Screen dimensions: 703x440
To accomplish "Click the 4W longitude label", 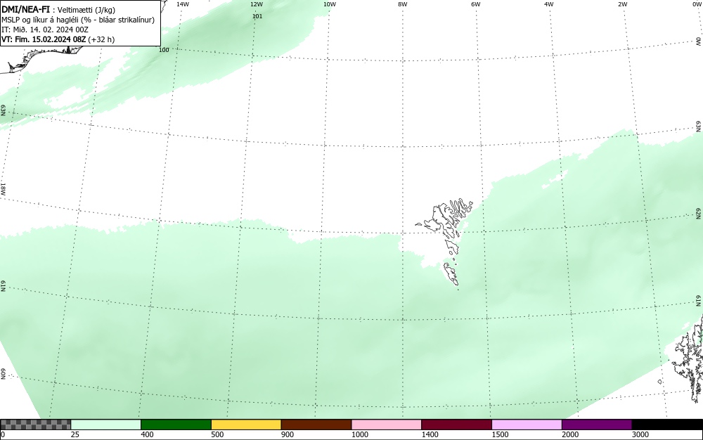I will coord(549,4).
